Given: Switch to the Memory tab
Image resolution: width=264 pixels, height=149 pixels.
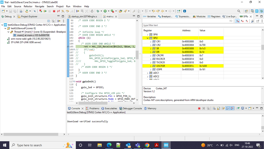Looking at the screenshot, I should point(150,108).
